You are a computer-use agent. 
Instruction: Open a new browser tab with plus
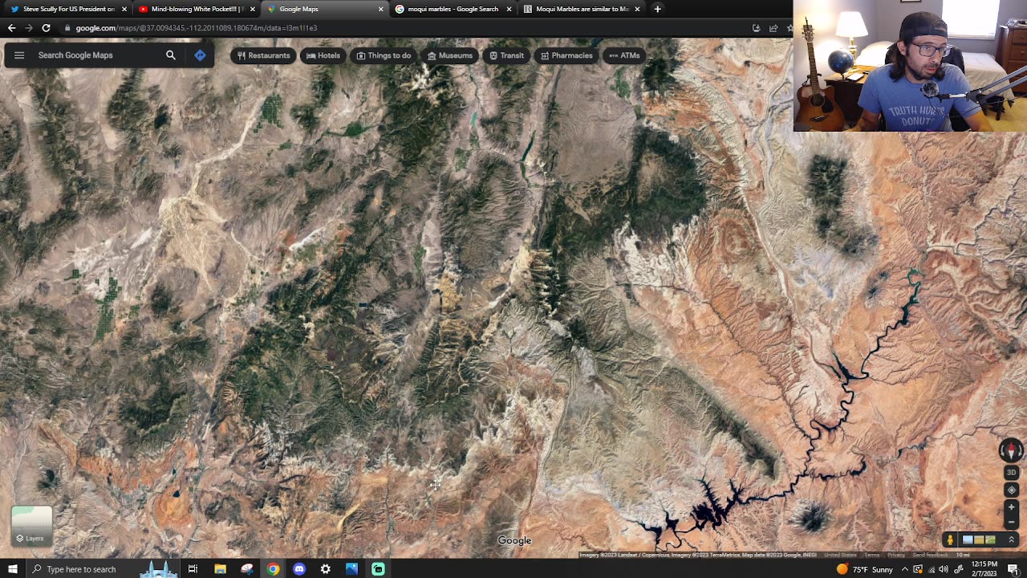(x=657, y=9)
